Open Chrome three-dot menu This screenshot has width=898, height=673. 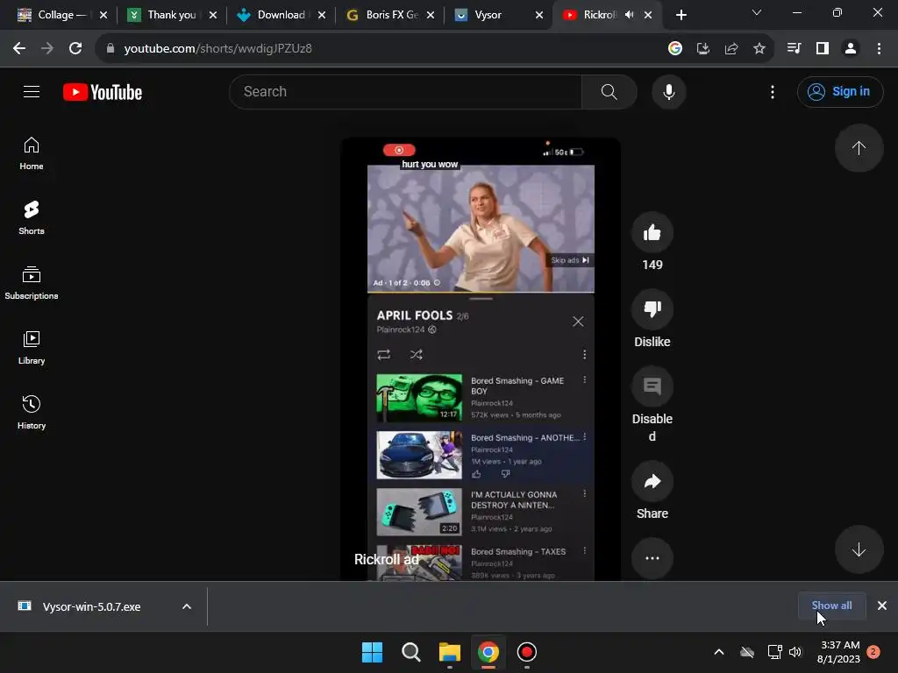pyautogui.click(x=879, y=49)
